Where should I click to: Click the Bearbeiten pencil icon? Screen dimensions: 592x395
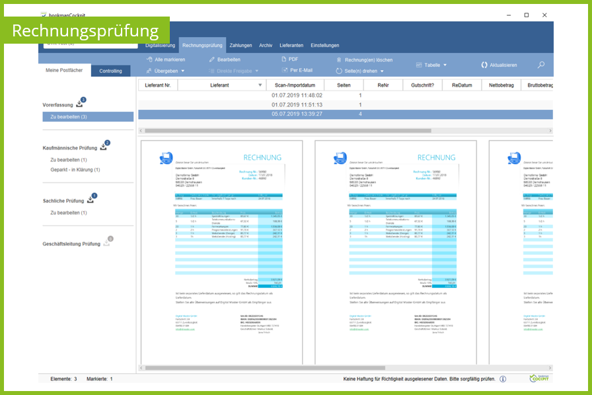212,60
